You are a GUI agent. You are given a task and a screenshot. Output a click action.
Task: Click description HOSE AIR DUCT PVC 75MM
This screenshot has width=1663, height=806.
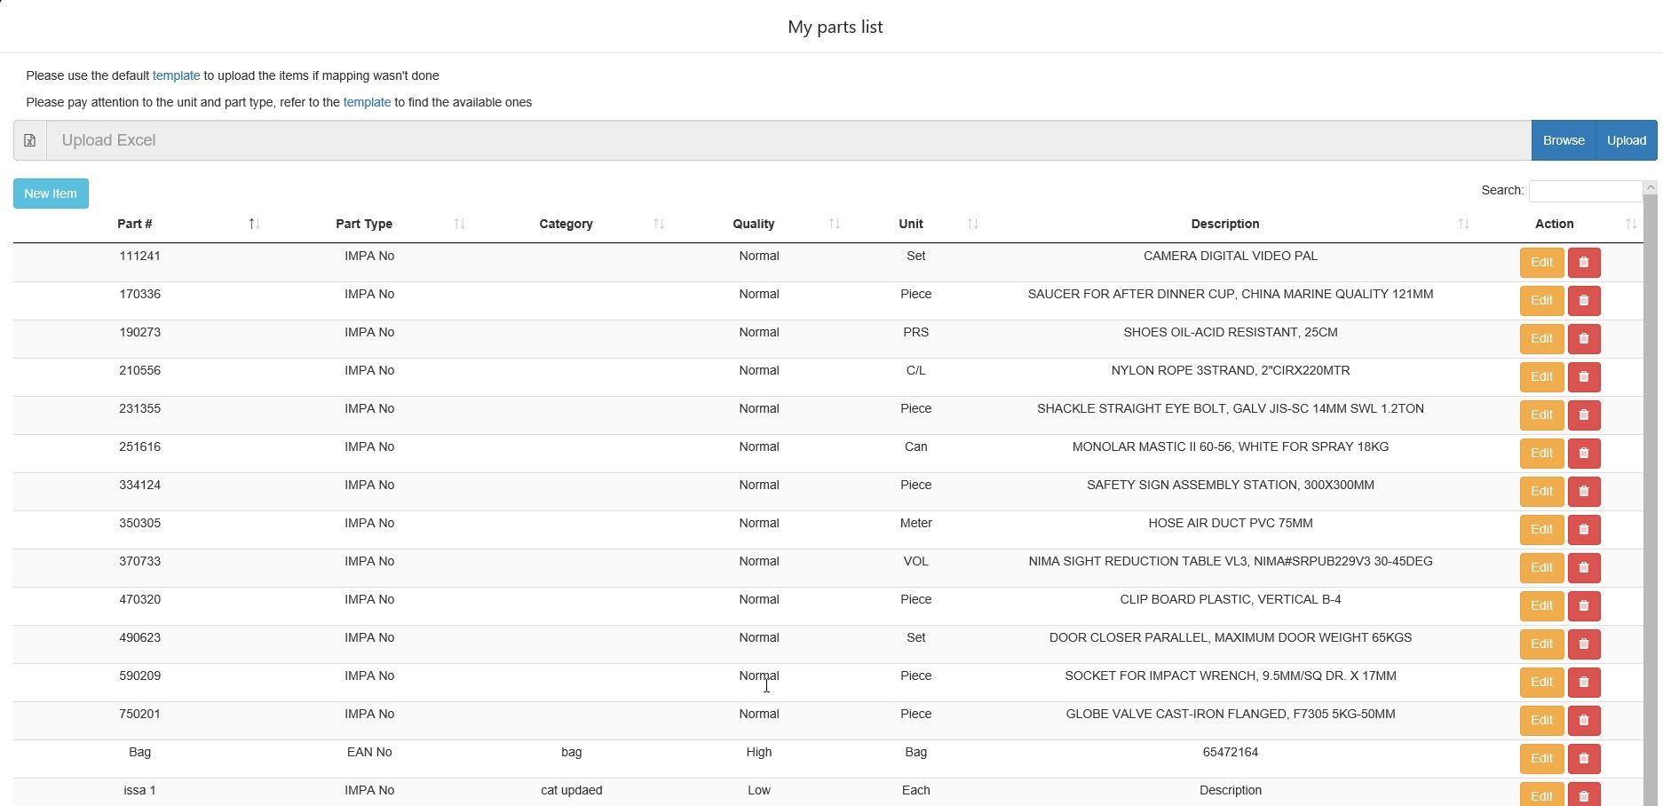[1231, 524]
